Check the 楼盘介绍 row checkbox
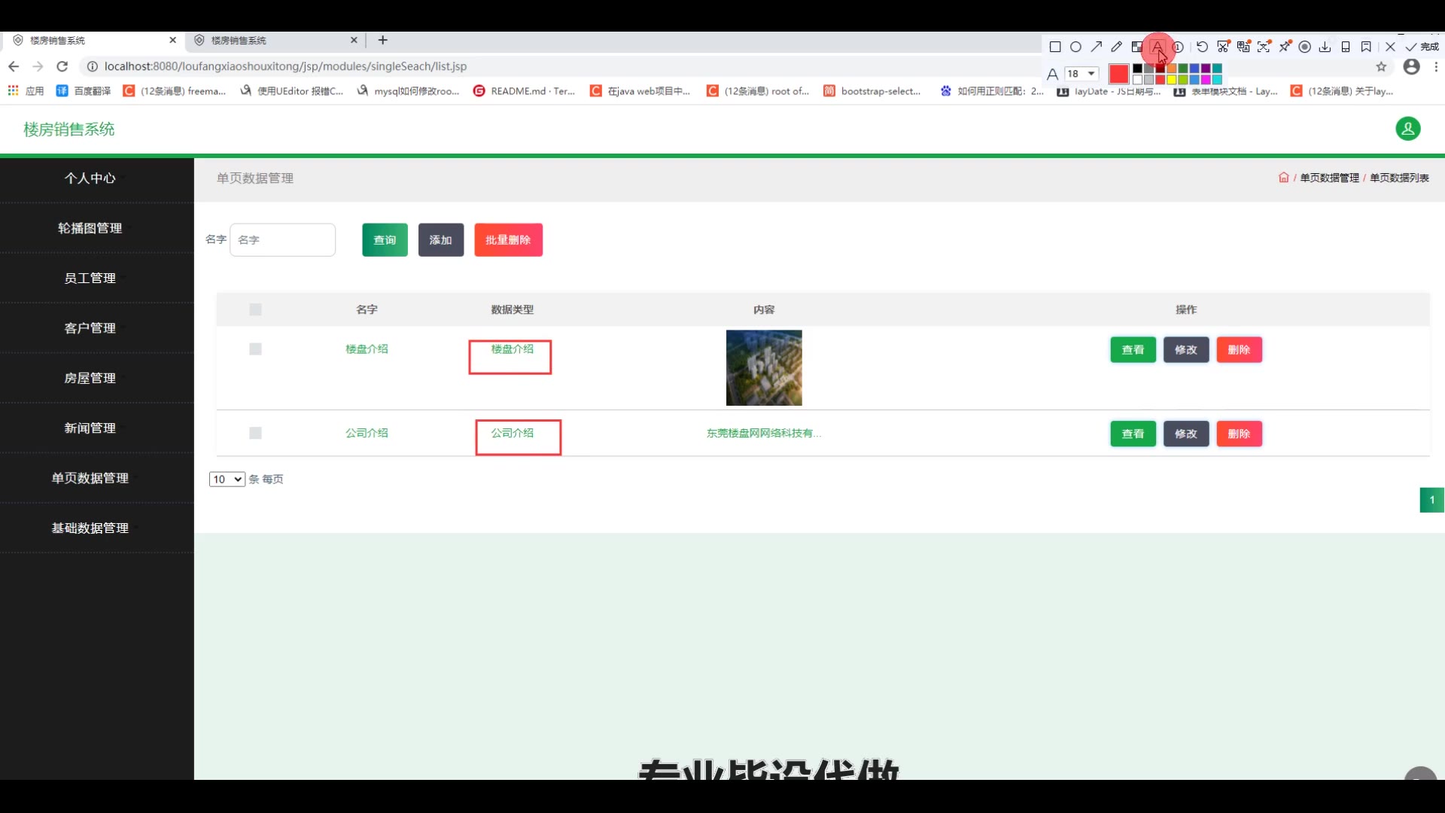 point(255,349)
